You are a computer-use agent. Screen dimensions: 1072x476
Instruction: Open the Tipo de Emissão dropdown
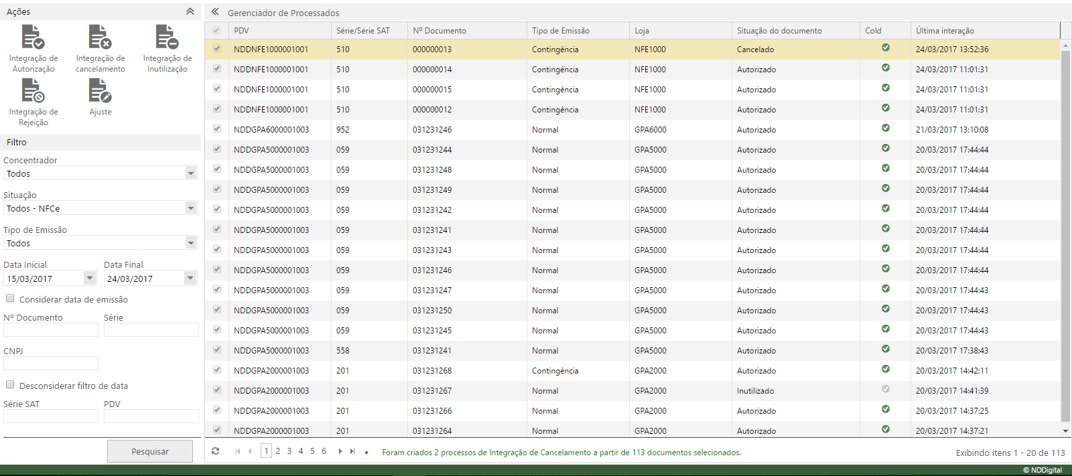[190, 243]
